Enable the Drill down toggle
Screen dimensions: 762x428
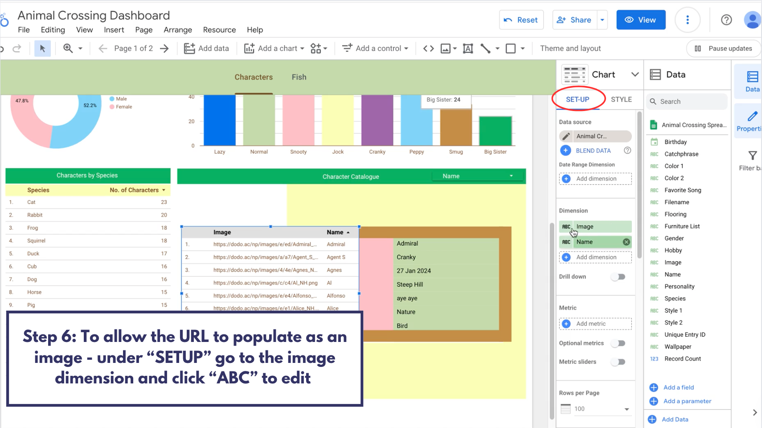(x=618, y=277)
